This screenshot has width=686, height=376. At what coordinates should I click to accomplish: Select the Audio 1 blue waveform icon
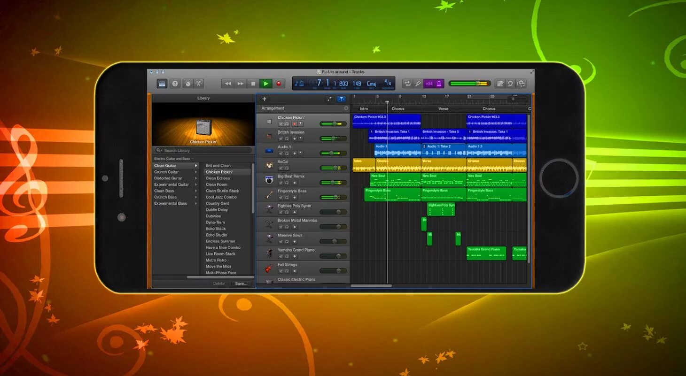pyautogui.click(x=269, y=151)
